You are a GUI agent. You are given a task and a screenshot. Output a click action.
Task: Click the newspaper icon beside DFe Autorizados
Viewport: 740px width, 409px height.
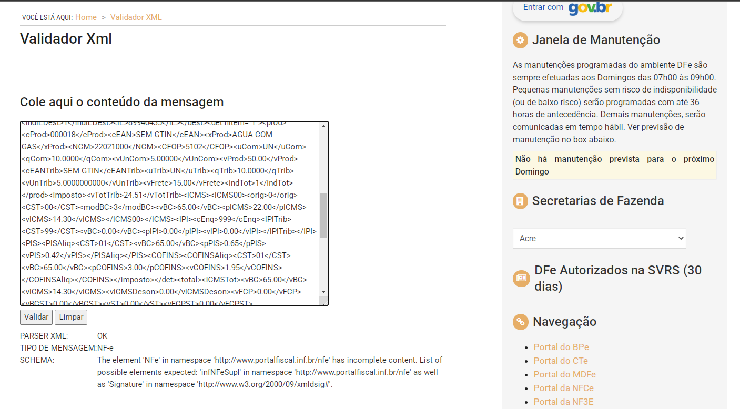point(521,279)
